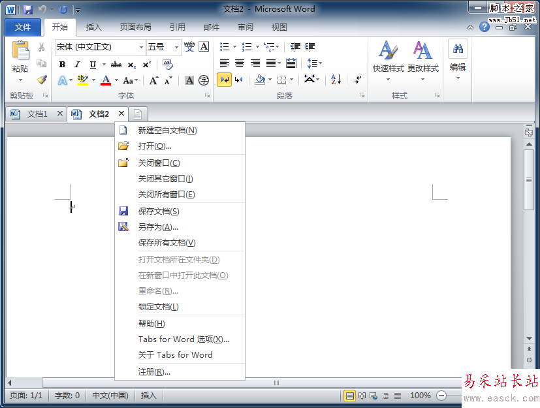540x408 pixels.
Task: Open the Font dialog launcher
Action: [x=208, y=95]
